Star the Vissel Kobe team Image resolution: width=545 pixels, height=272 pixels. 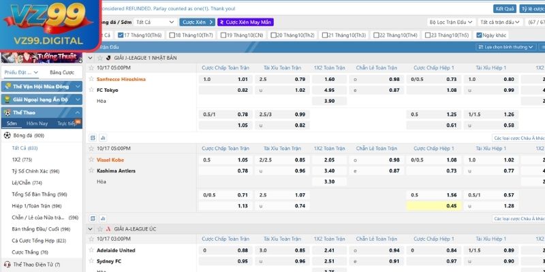pos(91,160)
